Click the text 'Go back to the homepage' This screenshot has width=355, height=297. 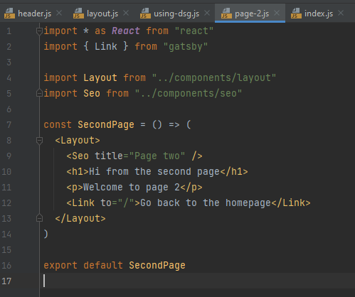(206, 203)
